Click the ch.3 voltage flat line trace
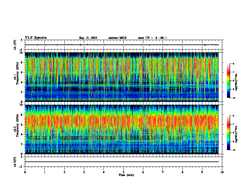The image size is (250, 193). point(122,162)
